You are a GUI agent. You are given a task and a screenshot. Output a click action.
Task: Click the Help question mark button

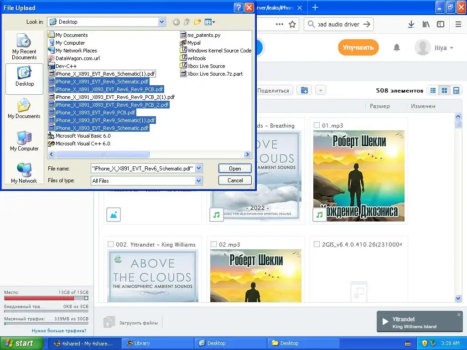[239, 7]
